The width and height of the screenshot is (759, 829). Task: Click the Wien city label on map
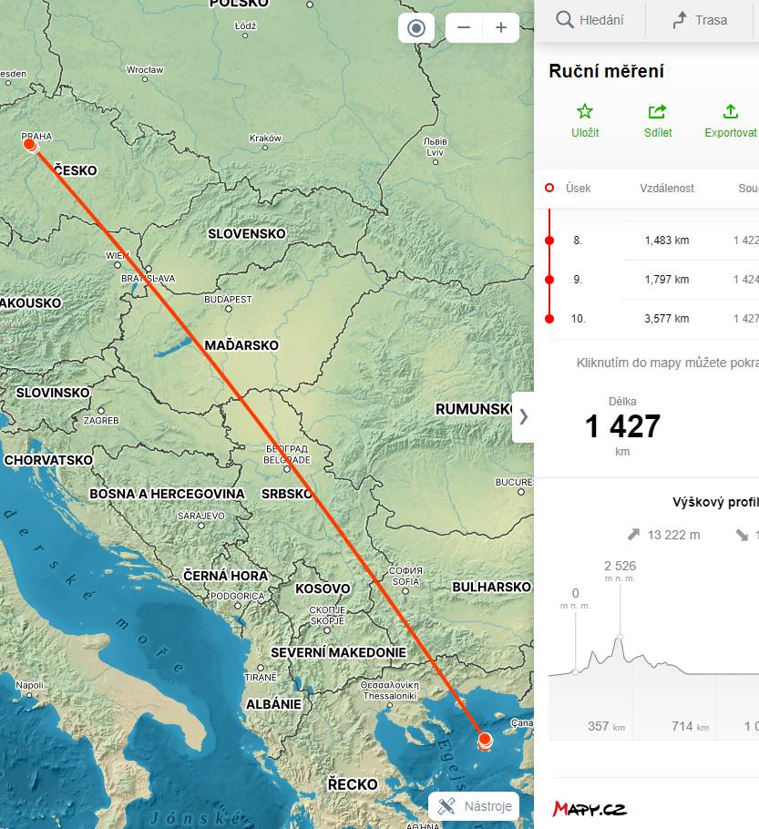(x=117, y=255)
